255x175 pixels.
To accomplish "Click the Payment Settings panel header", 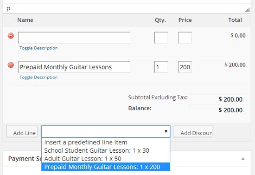I will [127, 159].
